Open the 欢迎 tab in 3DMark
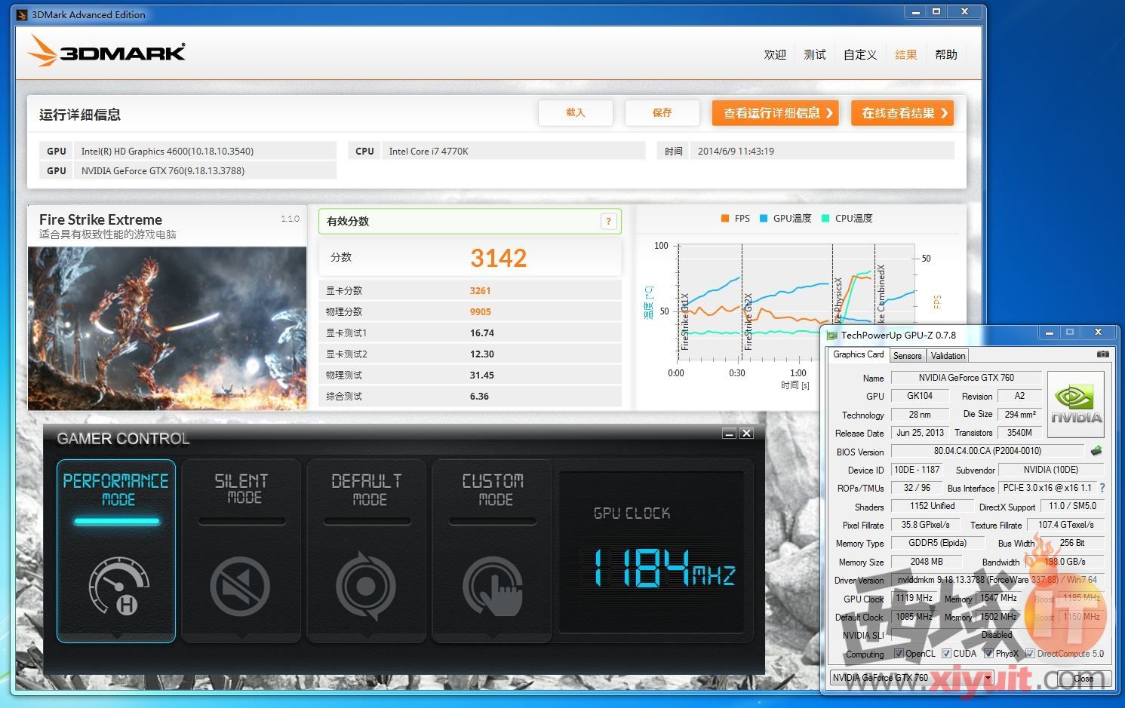The image size is (1125, 708). coord(775,54)
